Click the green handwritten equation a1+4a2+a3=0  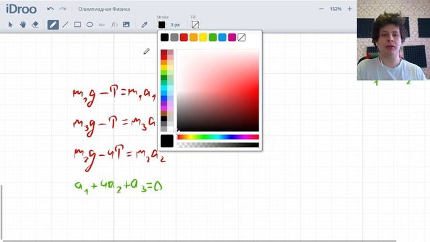click(x=118, y=187)
